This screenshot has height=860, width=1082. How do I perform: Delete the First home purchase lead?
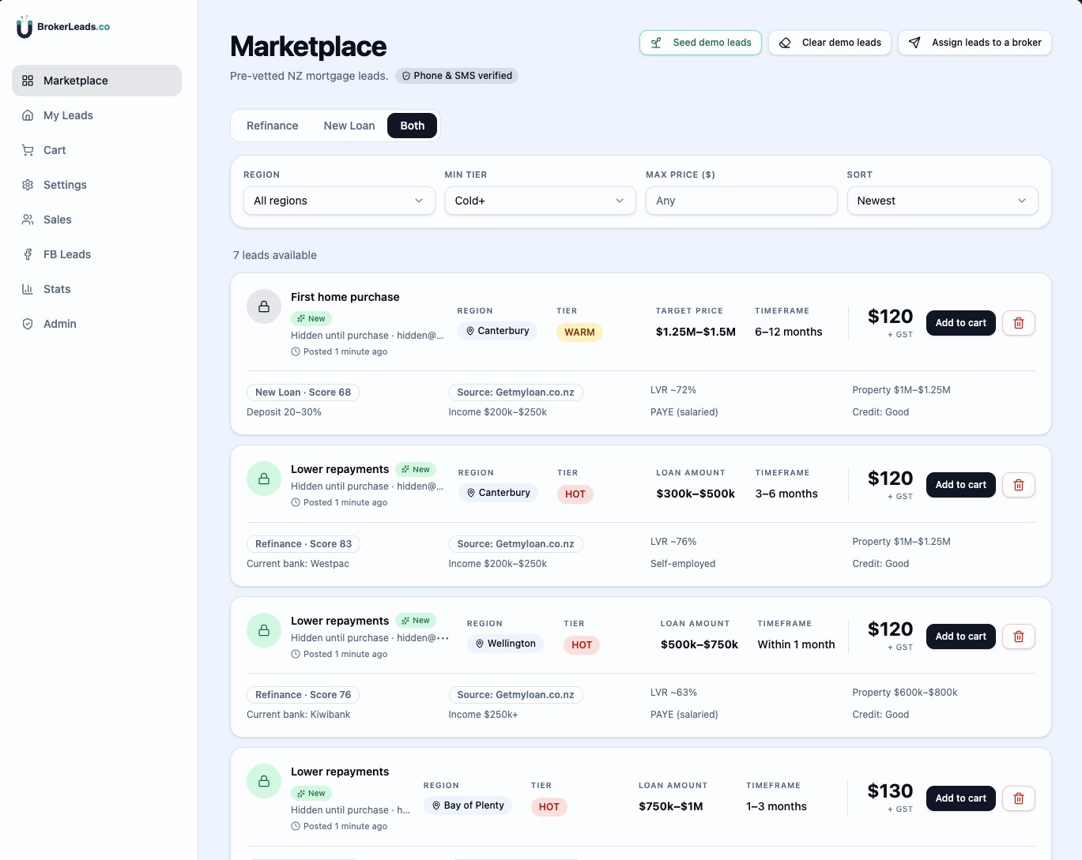pos(1019,323)
